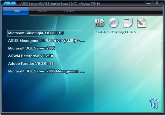Click the ASUS logo in title bar
Image resolution: width=165 pixels, height=115 pixels.
(10, 3)
